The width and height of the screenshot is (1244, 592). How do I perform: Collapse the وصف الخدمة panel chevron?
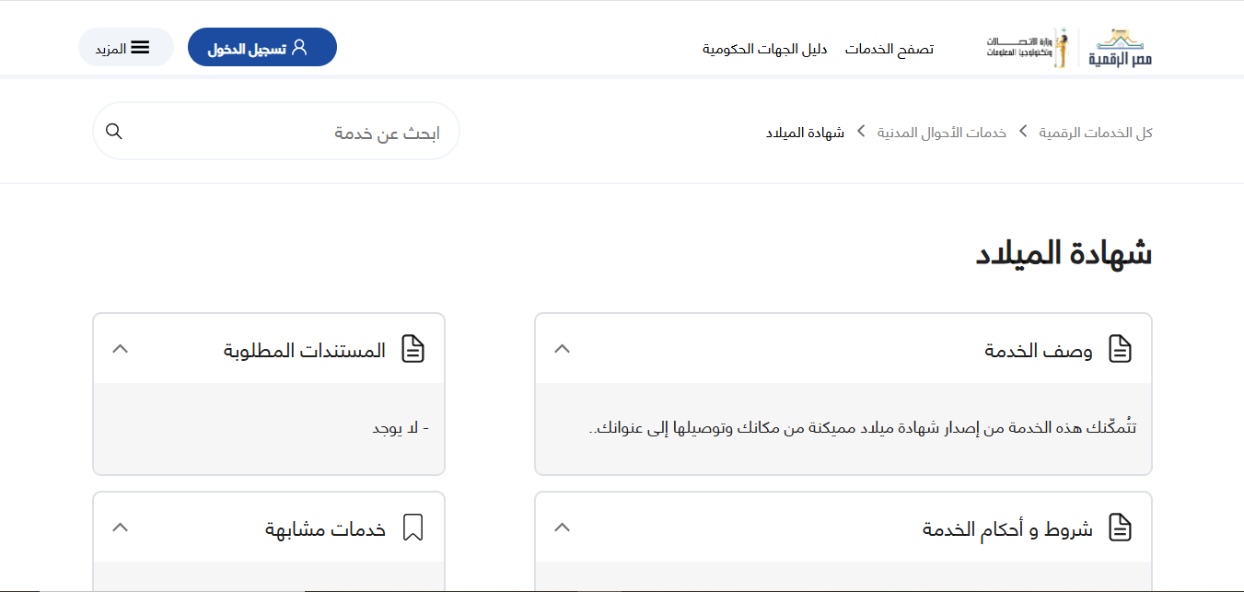[x=563, y=349]
